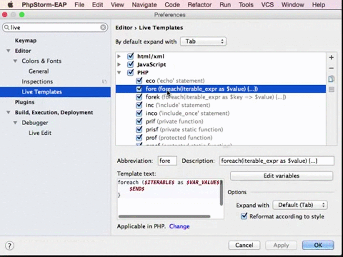Open the Refactor menu

click(200, 5)
